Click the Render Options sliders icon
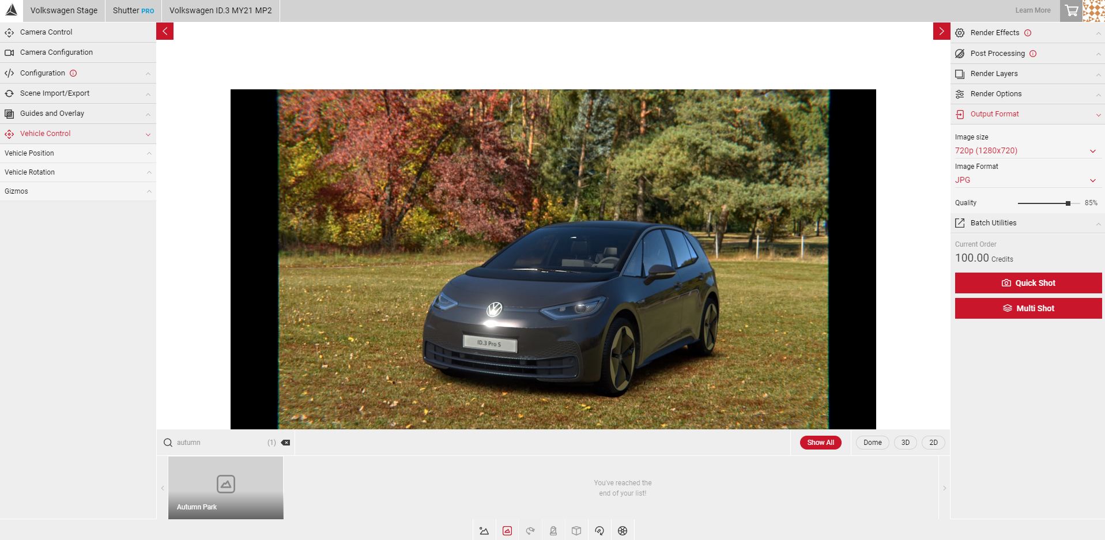Viewport: 1105px width, 540px height. (960, 94)
